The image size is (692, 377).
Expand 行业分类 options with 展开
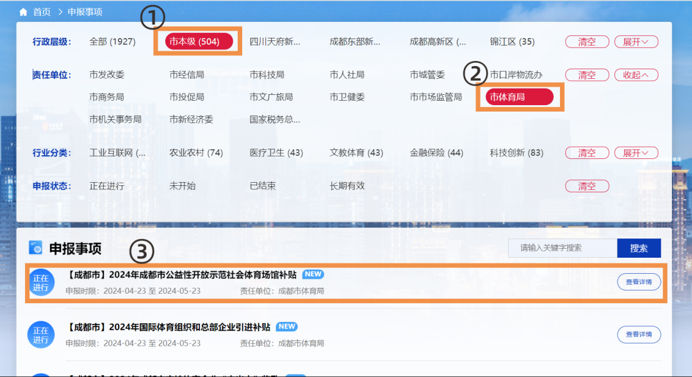pos(636,153)
